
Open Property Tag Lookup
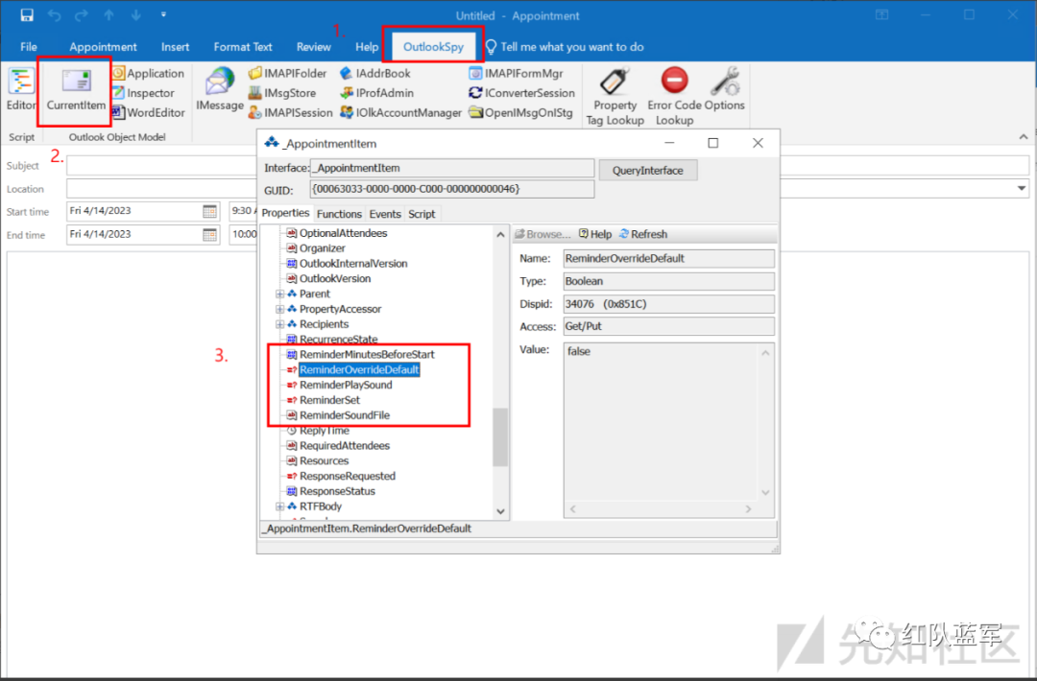point(615,96)
